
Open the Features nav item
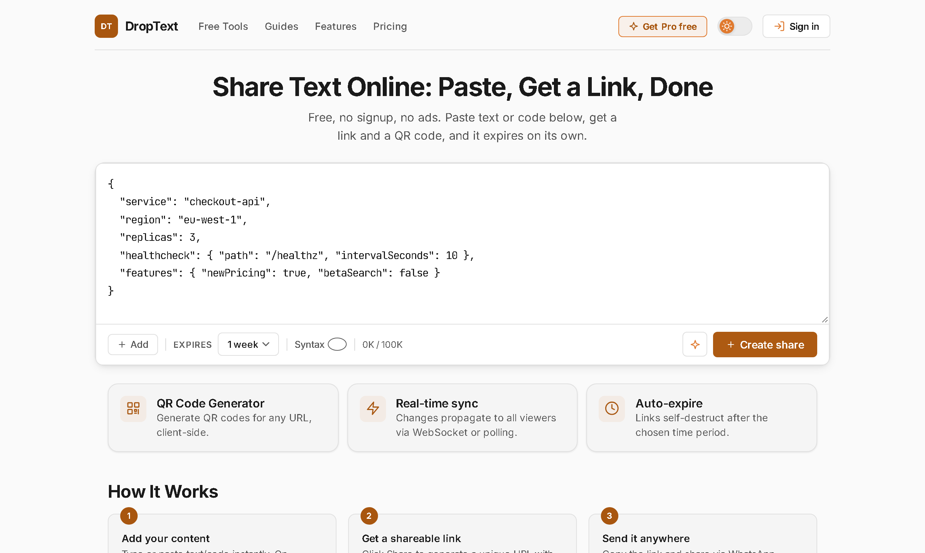(x=336, y=26)
